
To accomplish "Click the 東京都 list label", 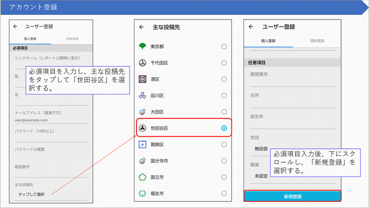I will pyautogui.click(x=157, y=46).
